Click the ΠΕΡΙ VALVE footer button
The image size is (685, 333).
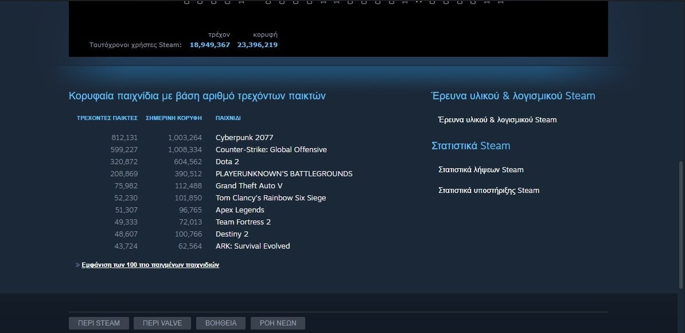tap(162, 323)
